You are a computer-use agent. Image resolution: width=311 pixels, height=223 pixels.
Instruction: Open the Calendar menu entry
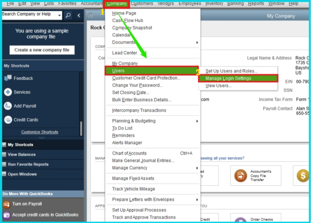[x=121, y=35]
